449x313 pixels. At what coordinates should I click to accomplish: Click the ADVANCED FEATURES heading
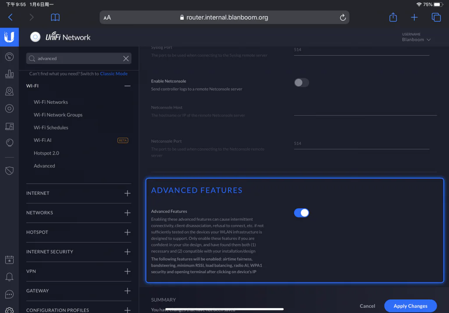(196, 190)
